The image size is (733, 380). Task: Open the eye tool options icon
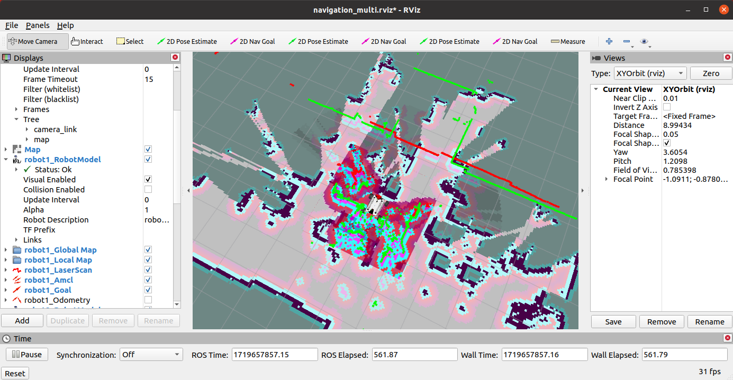pos(644,41)
